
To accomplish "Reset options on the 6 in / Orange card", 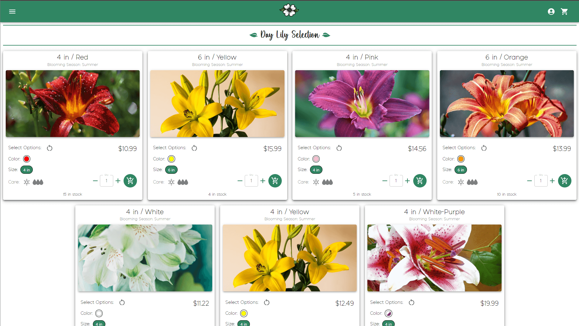I will click(x=484, y=148).
